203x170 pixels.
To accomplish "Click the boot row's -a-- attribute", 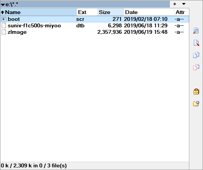I will pos(179,19).
